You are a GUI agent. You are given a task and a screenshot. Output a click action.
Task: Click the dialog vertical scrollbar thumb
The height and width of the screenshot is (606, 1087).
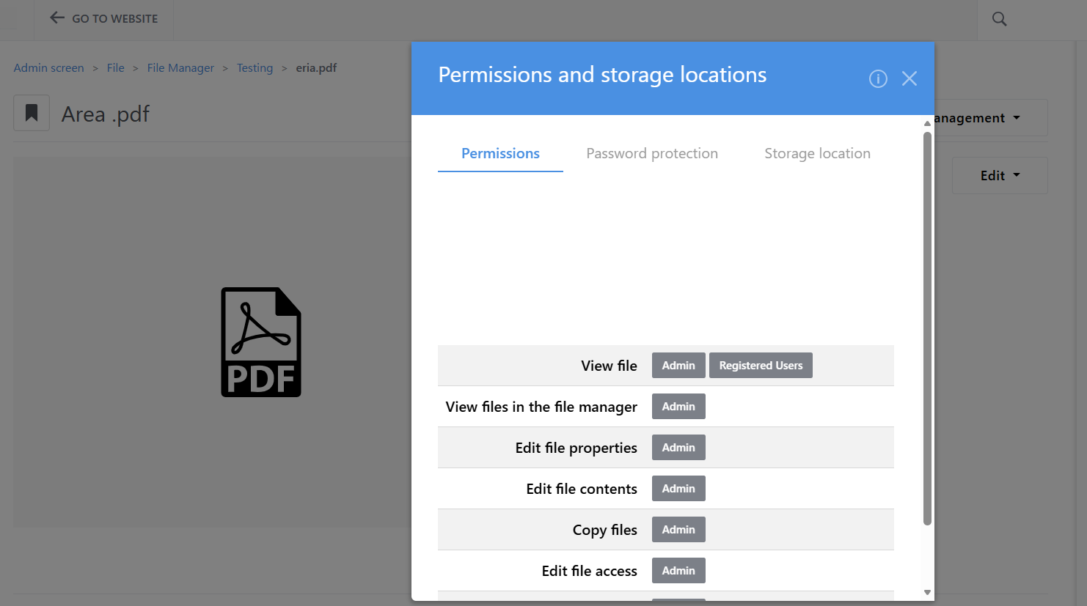(x=927, y=328)
